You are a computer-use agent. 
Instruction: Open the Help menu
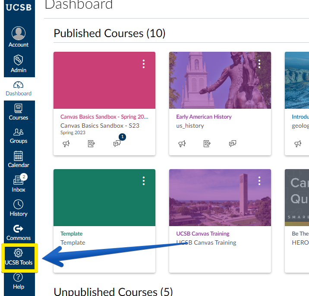(x=19, y=281)
